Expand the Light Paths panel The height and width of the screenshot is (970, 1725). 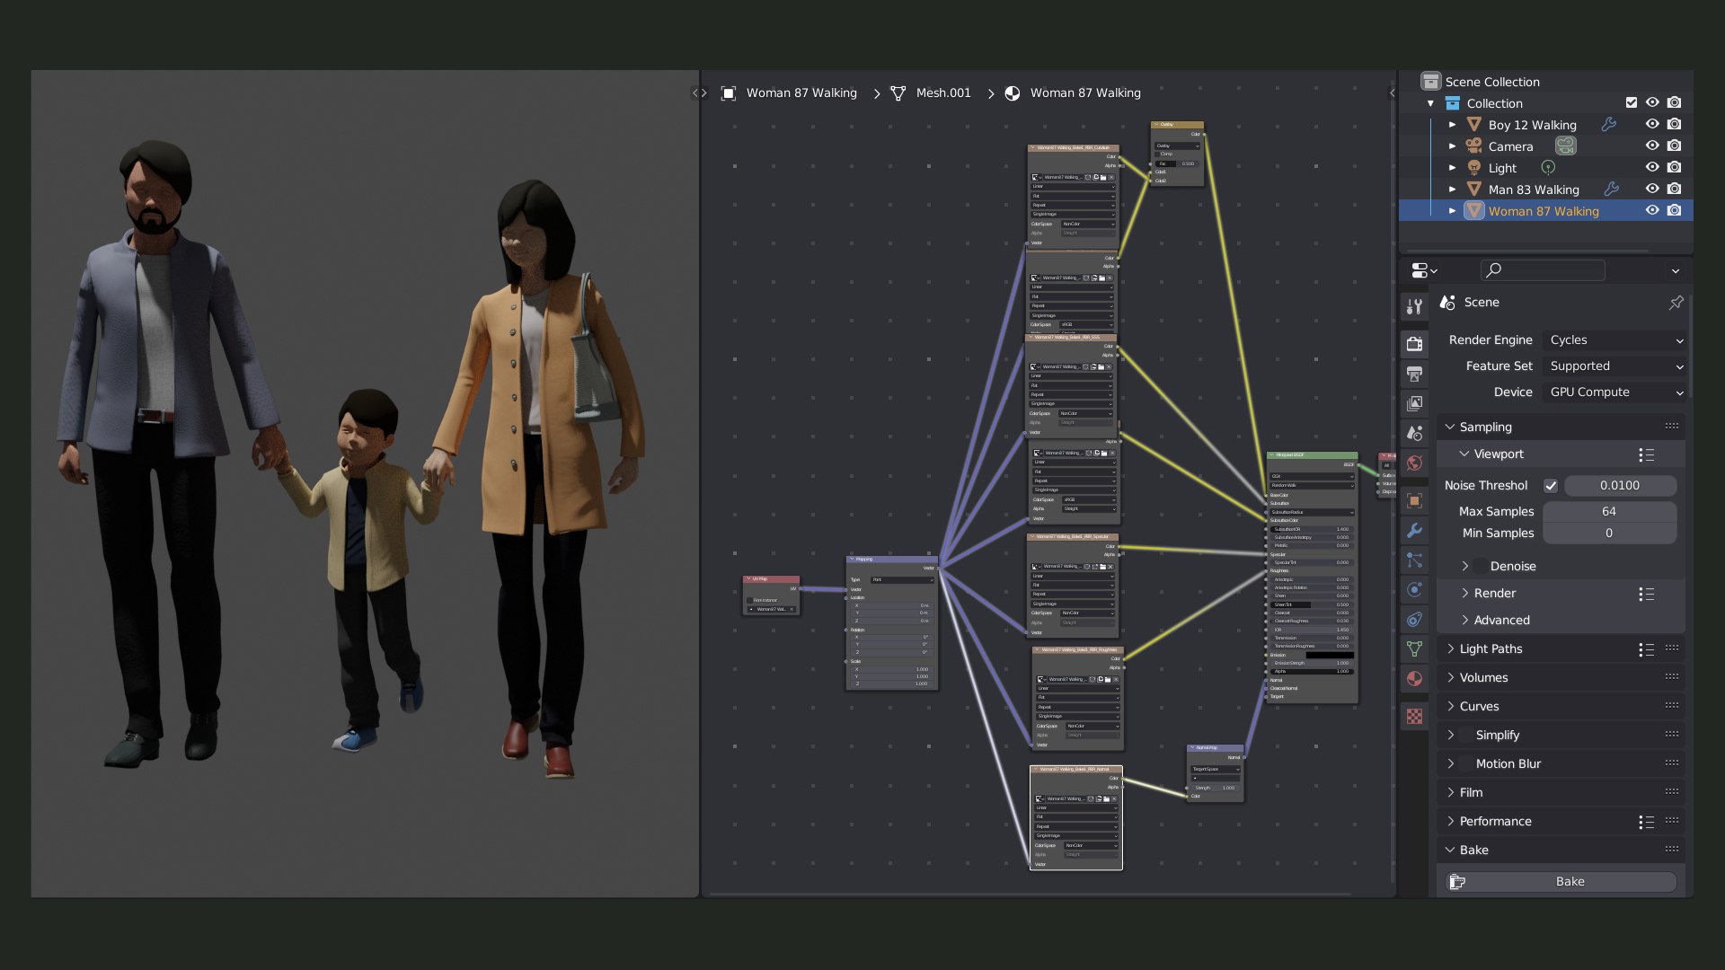[1490, 649]
